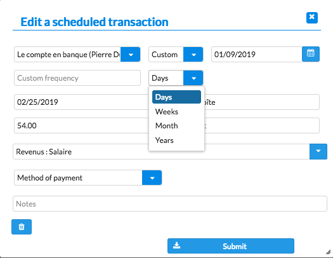
Task: Expand the bank account dropdown arrow
Action: pos(131,55)
